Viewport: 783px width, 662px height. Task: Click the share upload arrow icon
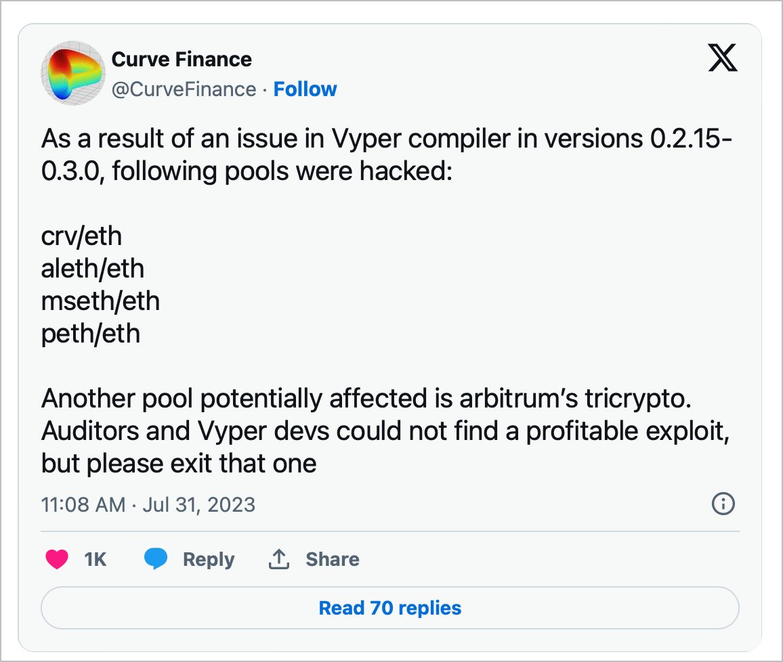point(279,558)
